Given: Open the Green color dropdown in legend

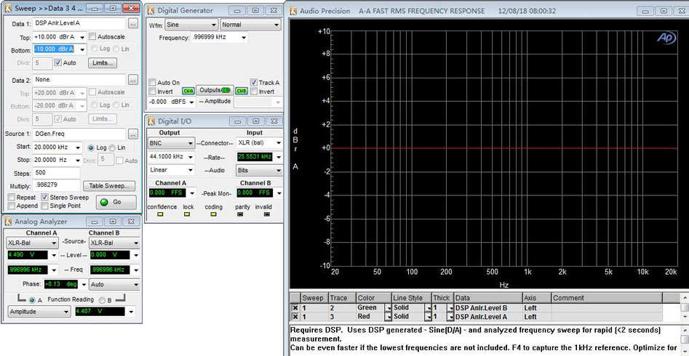Looking at the screenshot, I should tap(389, 308).
